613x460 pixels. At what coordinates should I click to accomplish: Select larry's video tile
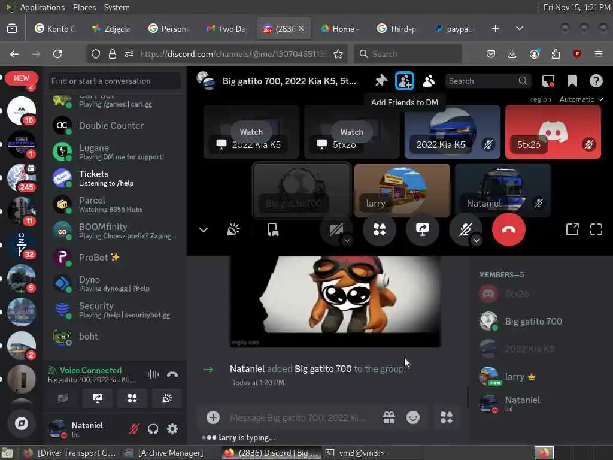(402, 190)
